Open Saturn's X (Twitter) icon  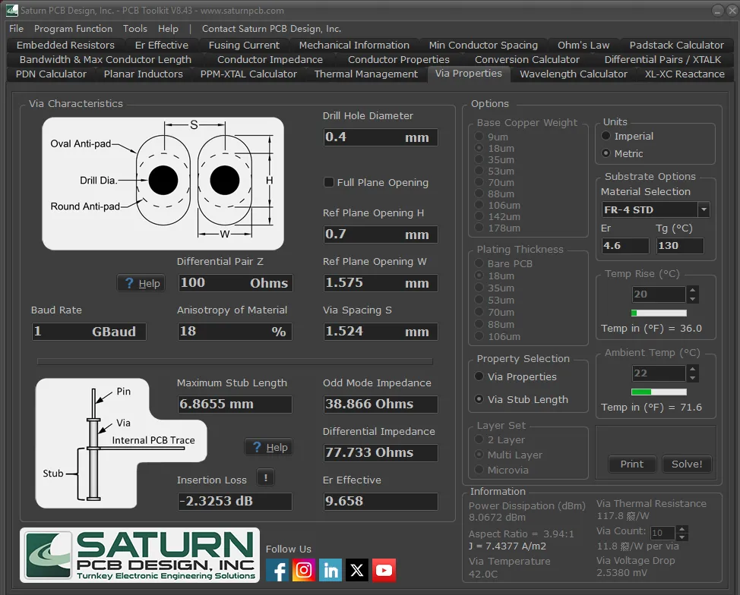coord(357,570)
